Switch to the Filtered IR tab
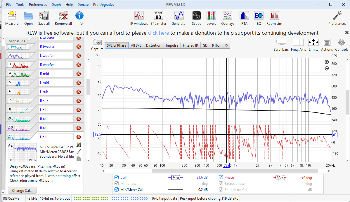The width and height of the screenshot is (350, 202). (x=190, y=45)
